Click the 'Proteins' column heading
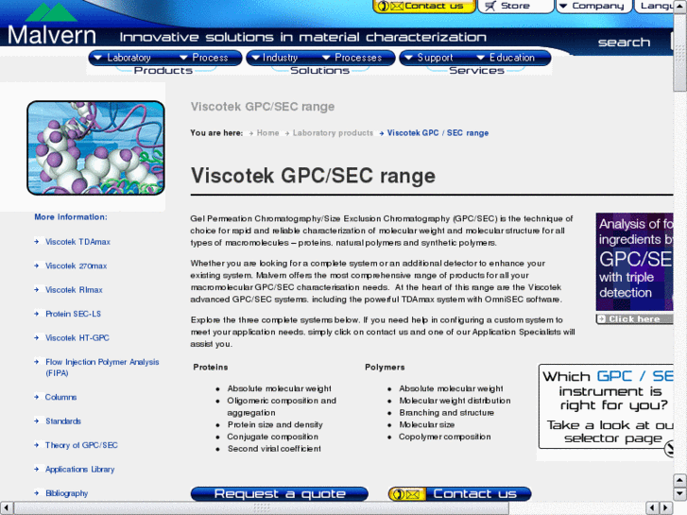 (x=211, y=368)
